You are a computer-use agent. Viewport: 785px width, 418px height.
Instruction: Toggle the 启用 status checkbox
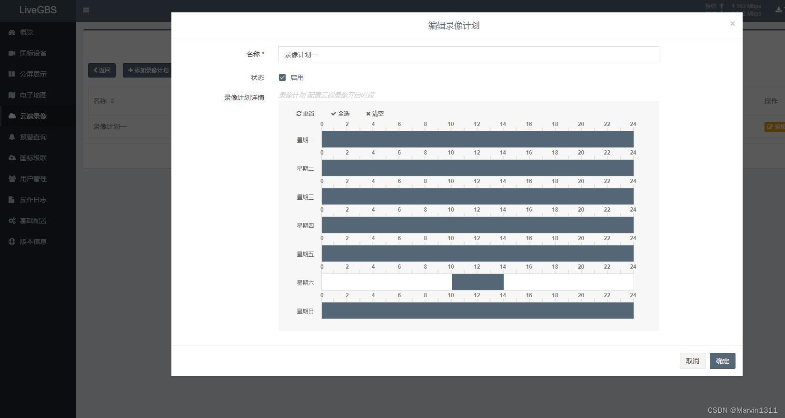pyautogui.click(x=282, y=78)
